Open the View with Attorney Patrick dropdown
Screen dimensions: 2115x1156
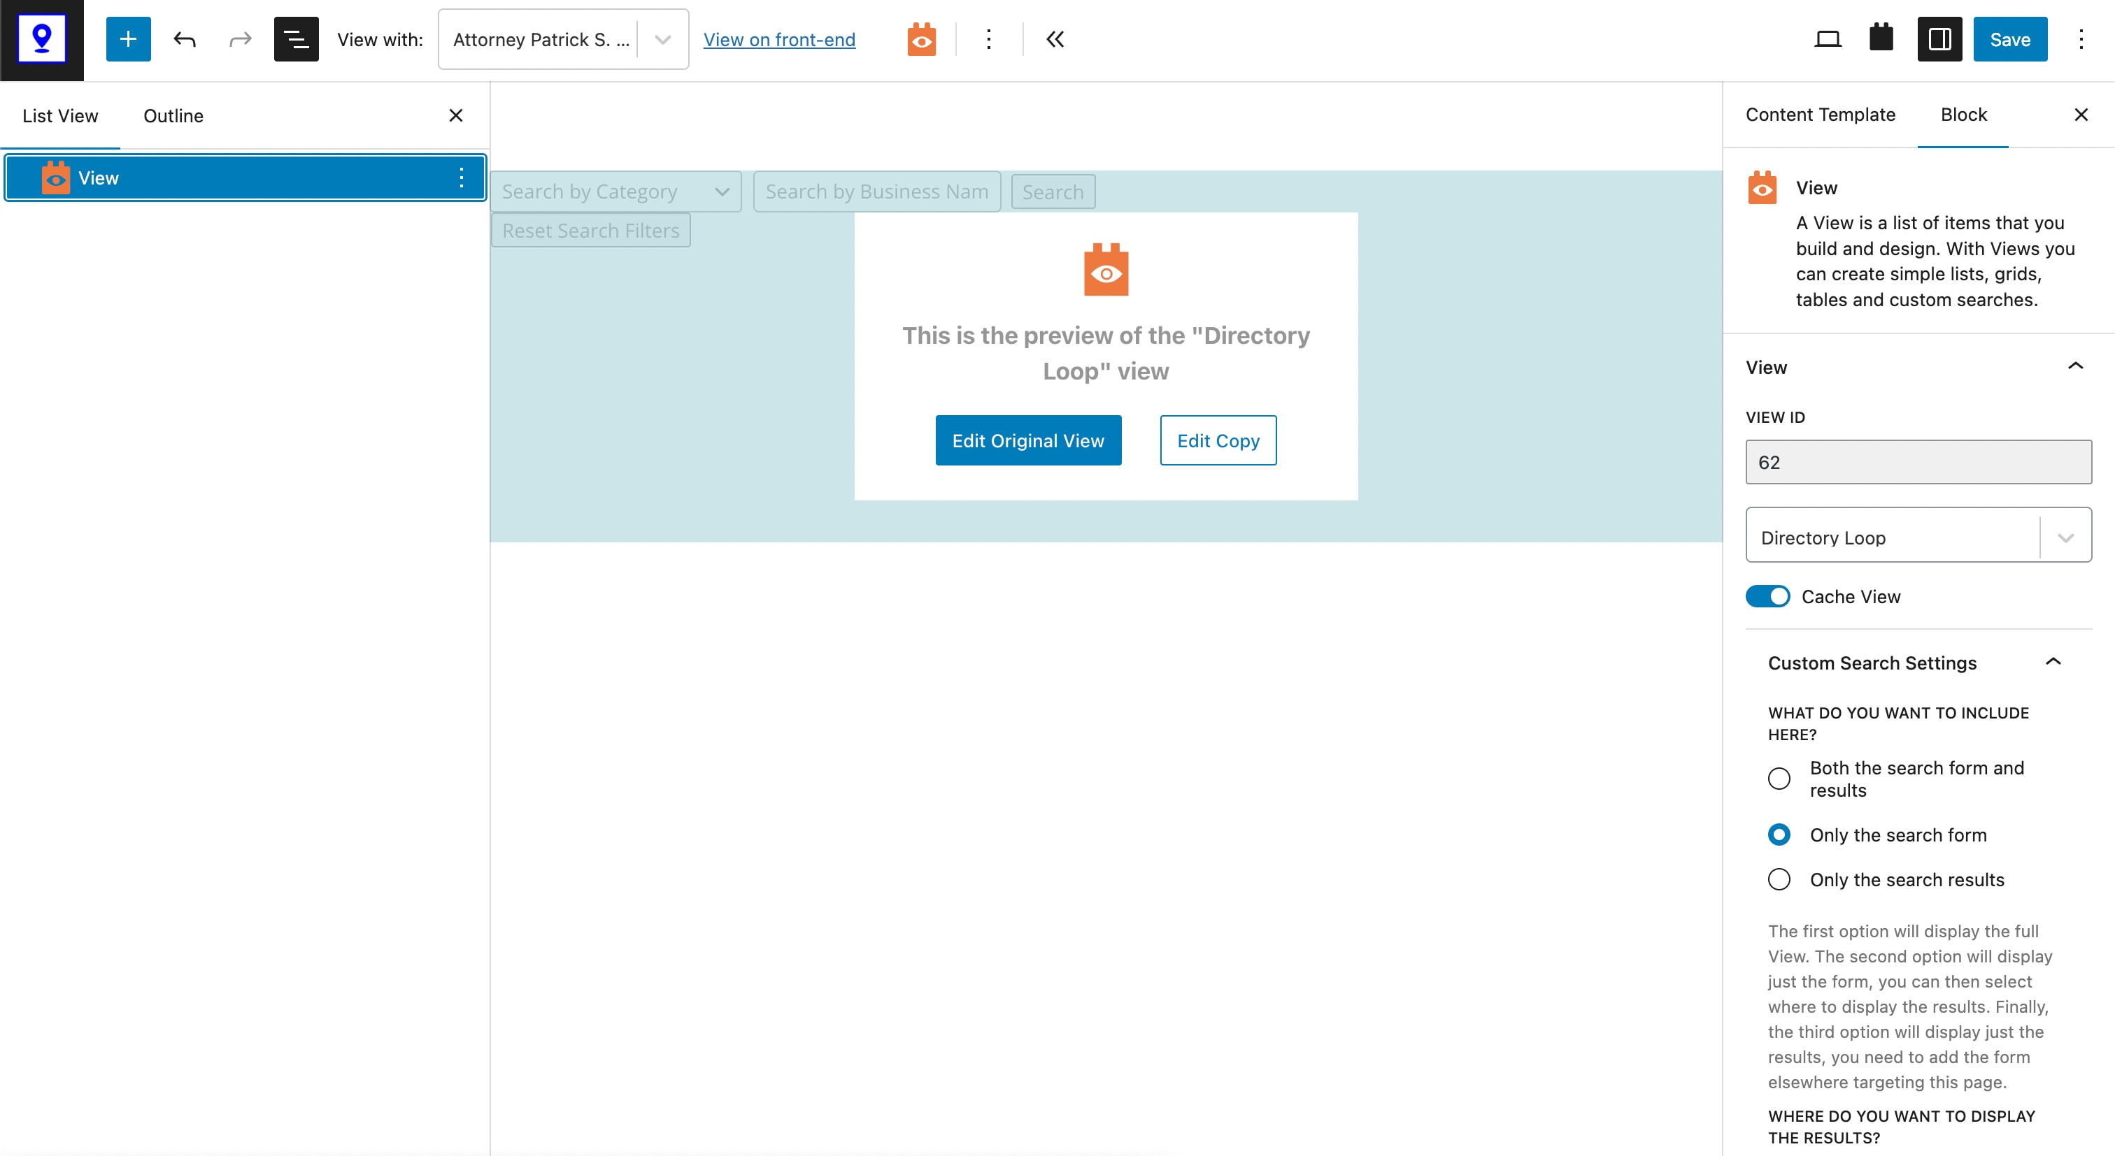point(563,39)
